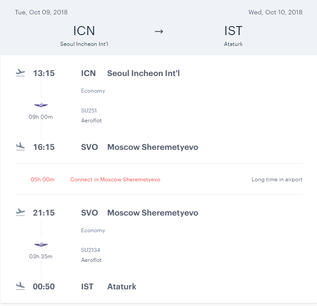317x306 pixels.
Task: Click the arrow between ICN and IST
Action: click(x=158, y=31)
